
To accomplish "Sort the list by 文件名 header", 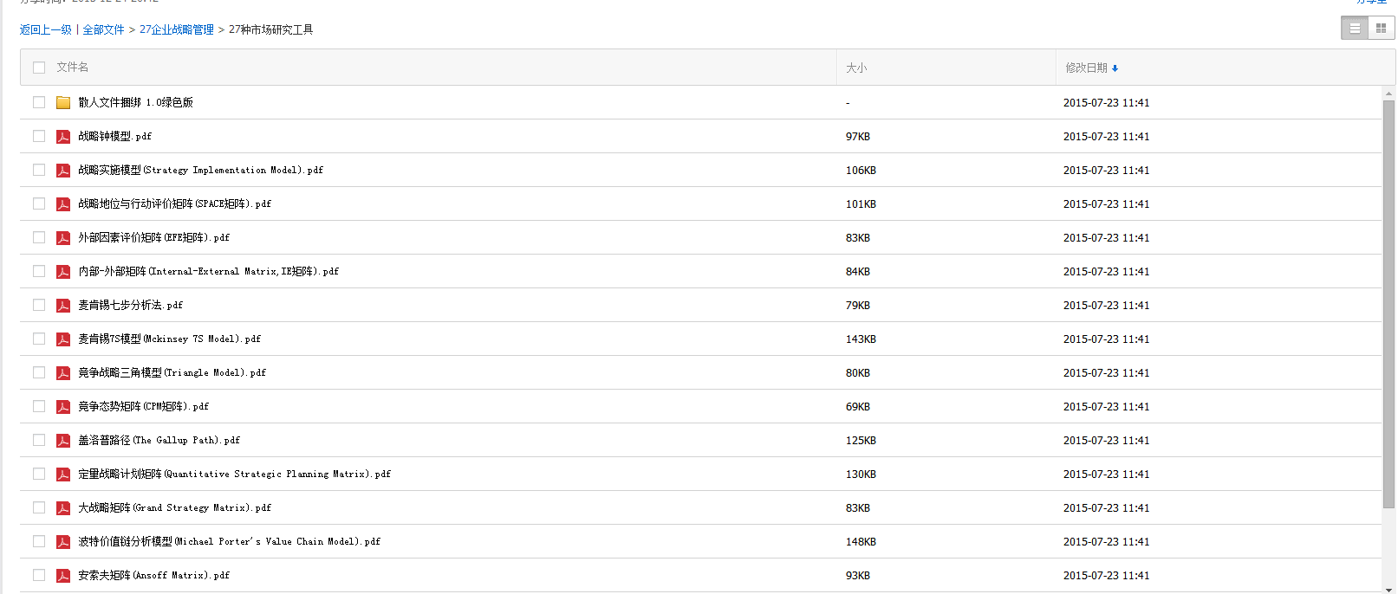I will click(72, 67).
